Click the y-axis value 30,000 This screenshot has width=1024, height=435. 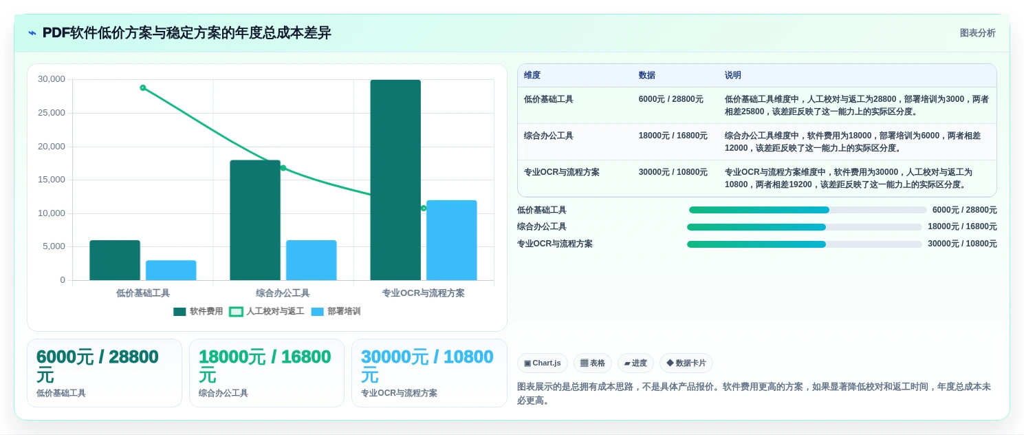click(52, 79)
